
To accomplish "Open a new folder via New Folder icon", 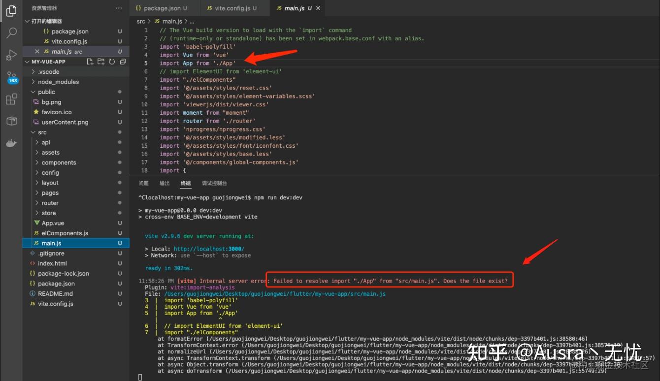I will click(x=101, y=62).
